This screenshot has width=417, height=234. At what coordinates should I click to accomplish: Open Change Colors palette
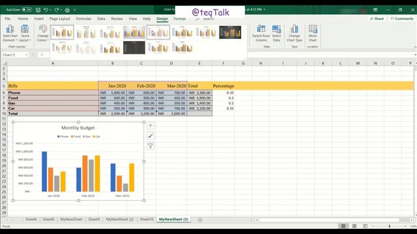pyautogui.click(x=42, y=33)
